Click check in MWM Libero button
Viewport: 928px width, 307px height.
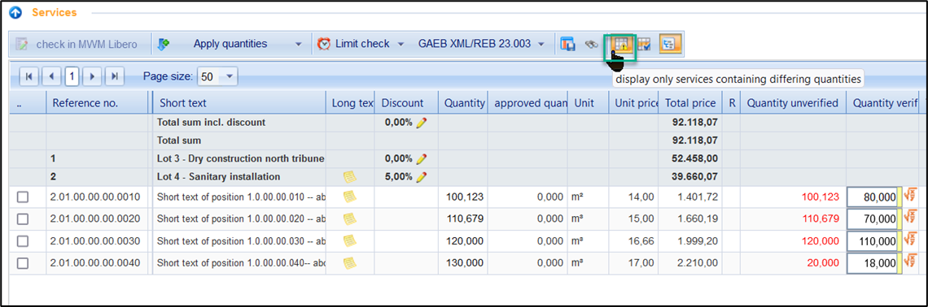click(77, 44)
